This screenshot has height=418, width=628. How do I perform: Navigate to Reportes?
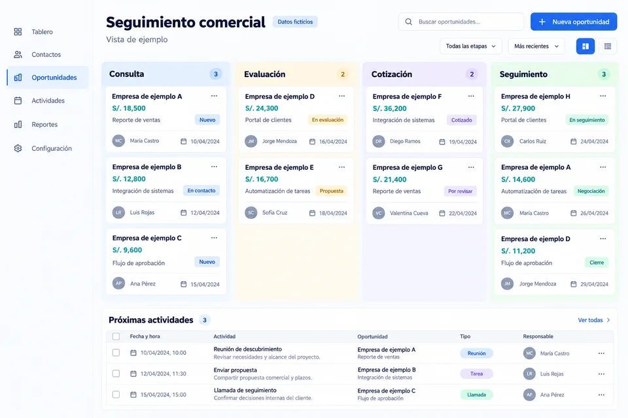pos(48,124)
